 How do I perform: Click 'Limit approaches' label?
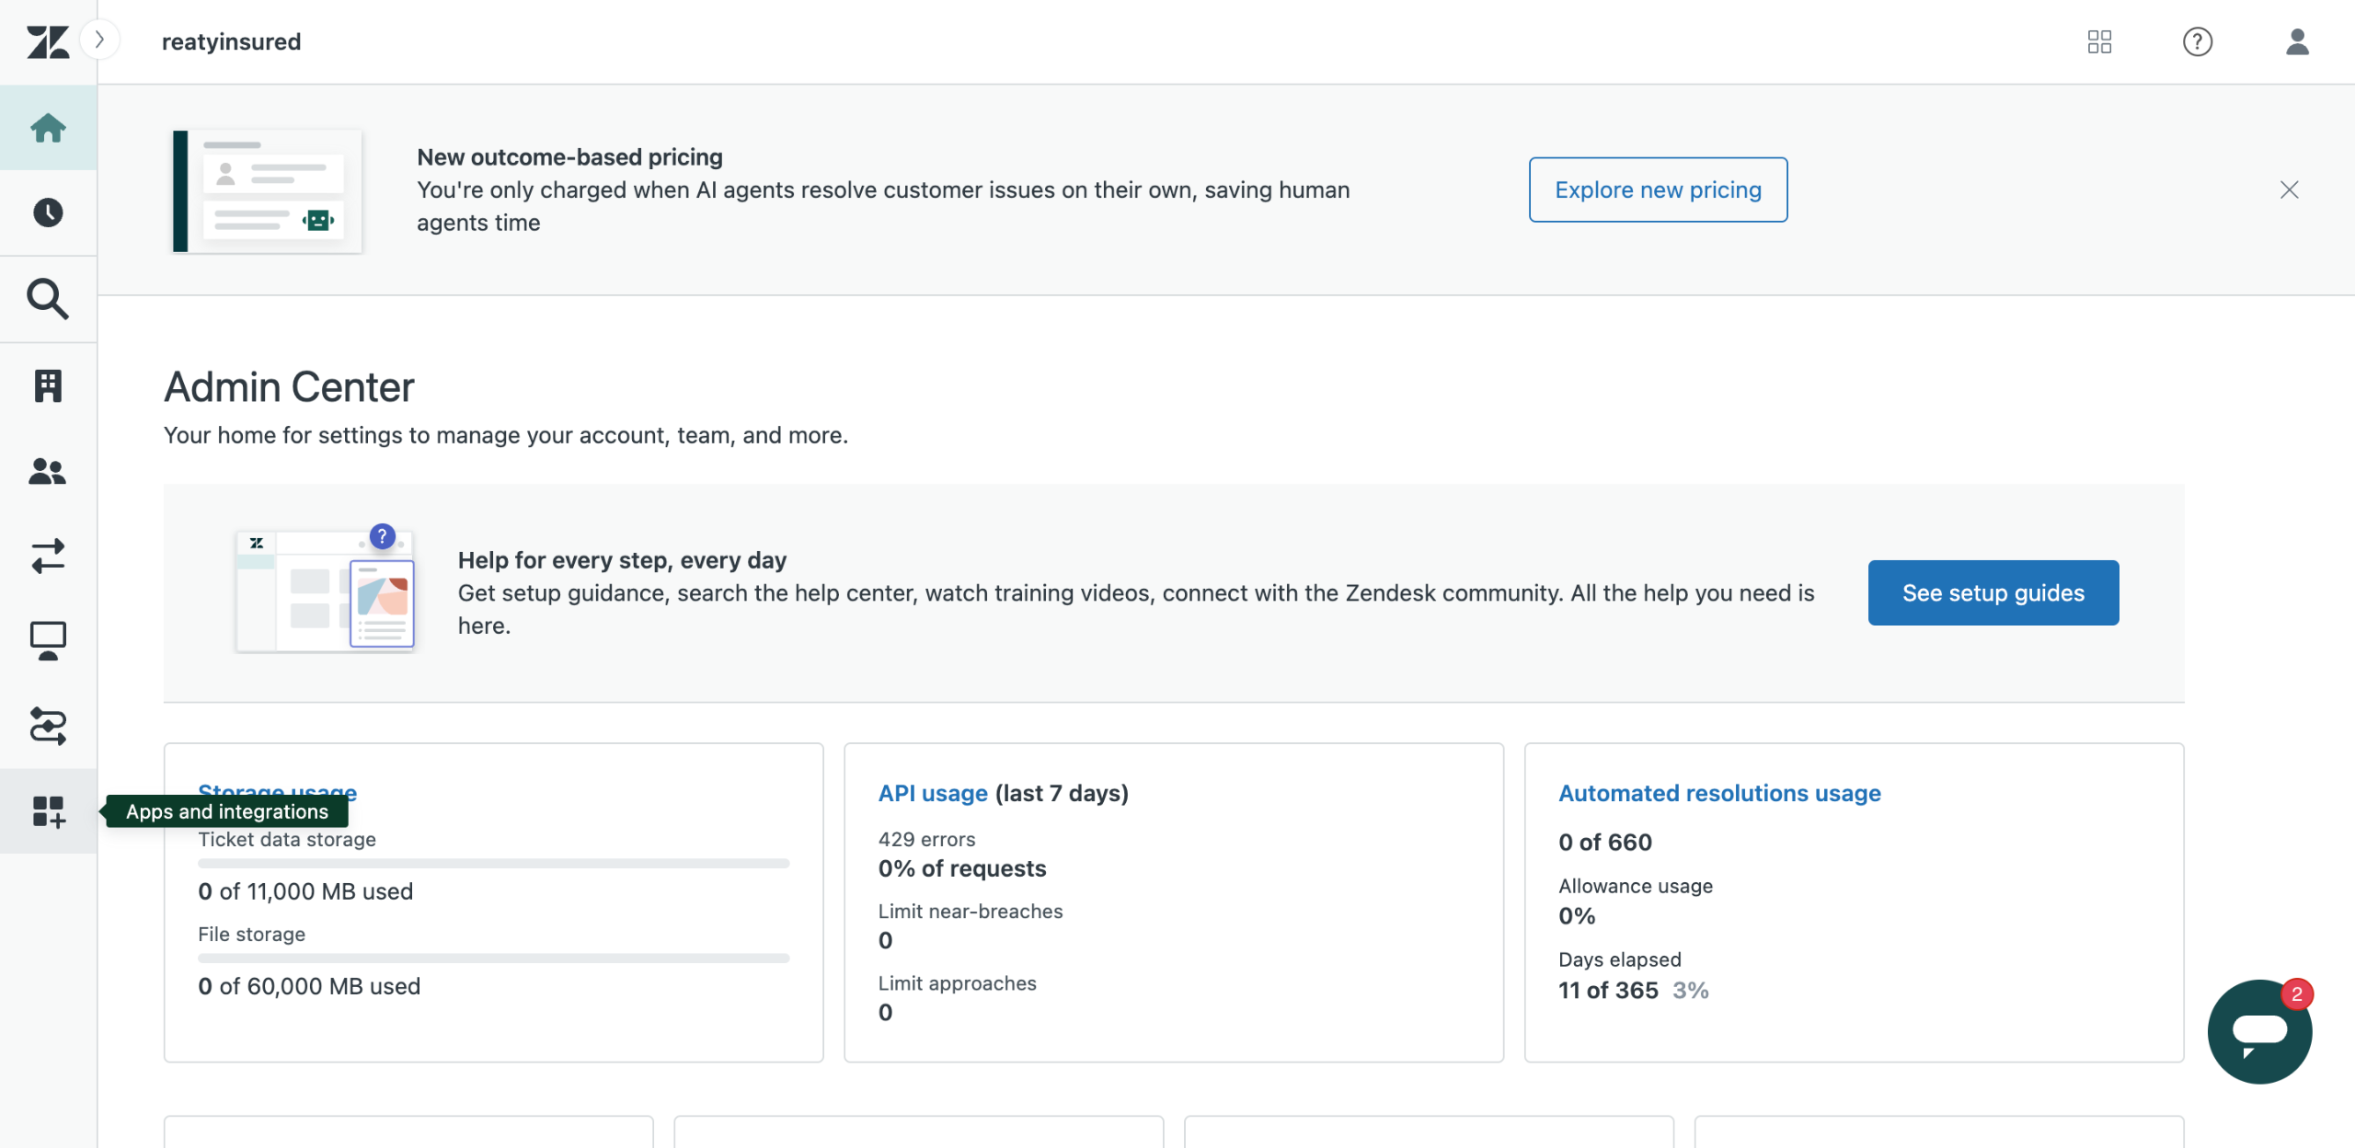coord(957,983)
